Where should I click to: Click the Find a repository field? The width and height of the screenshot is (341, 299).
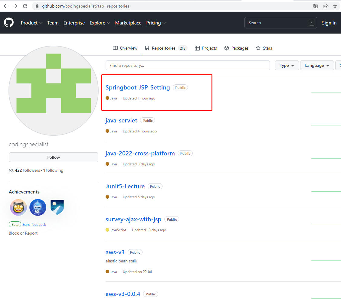coord(188,65)
